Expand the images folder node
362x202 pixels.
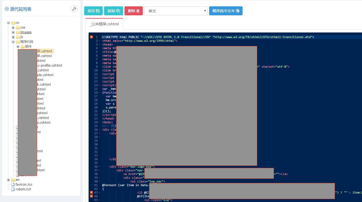(13, 32)
